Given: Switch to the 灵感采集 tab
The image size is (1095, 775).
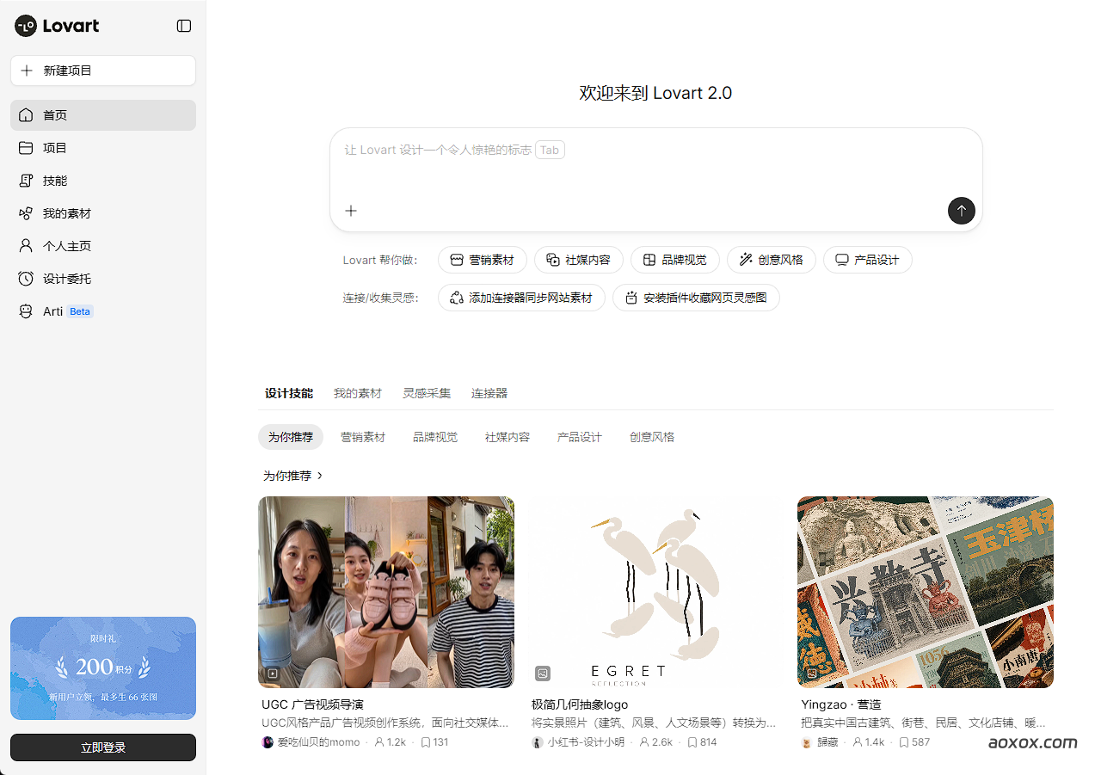Looking at the screenshot, I should 427,393.
